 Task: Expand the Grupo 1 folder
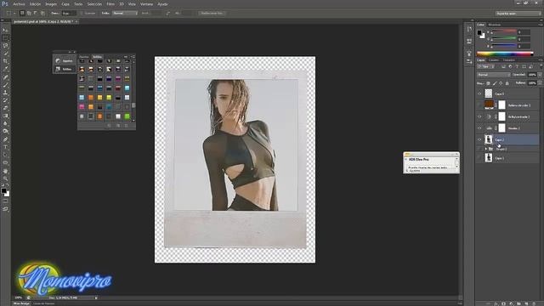(x=485, y=149)
